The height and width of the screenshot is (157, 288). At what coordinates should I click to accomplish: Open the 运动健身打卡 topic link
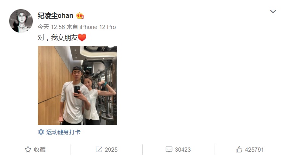63,132
